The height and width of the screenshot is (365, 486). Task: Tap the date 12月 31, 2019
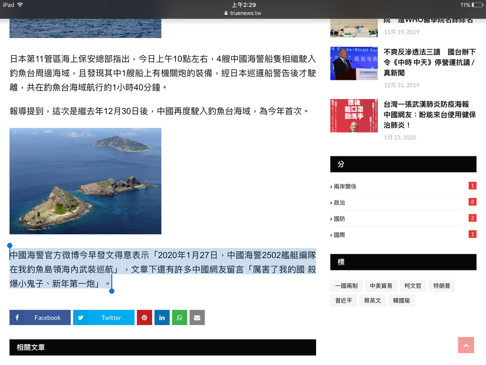[x=402, y=85]
